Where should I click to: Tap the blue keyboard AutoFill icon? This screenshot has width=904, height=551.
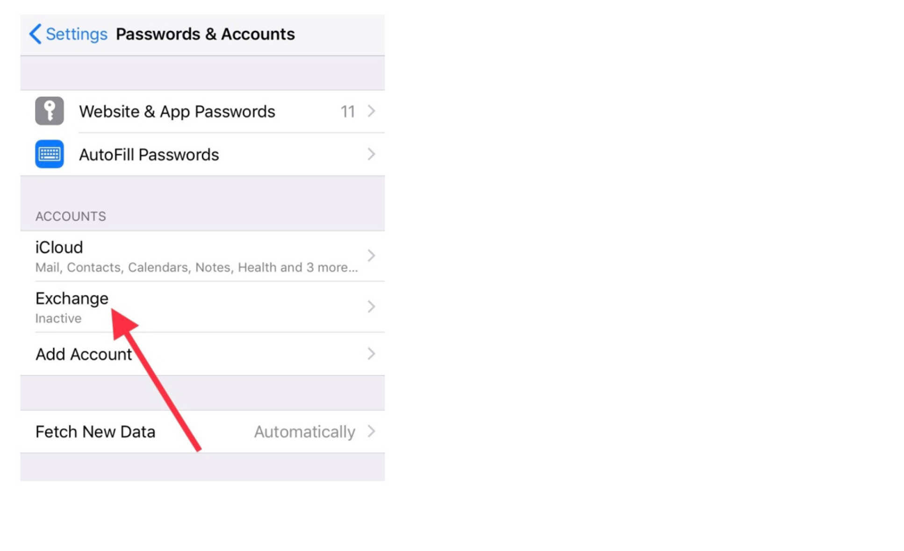49,154
